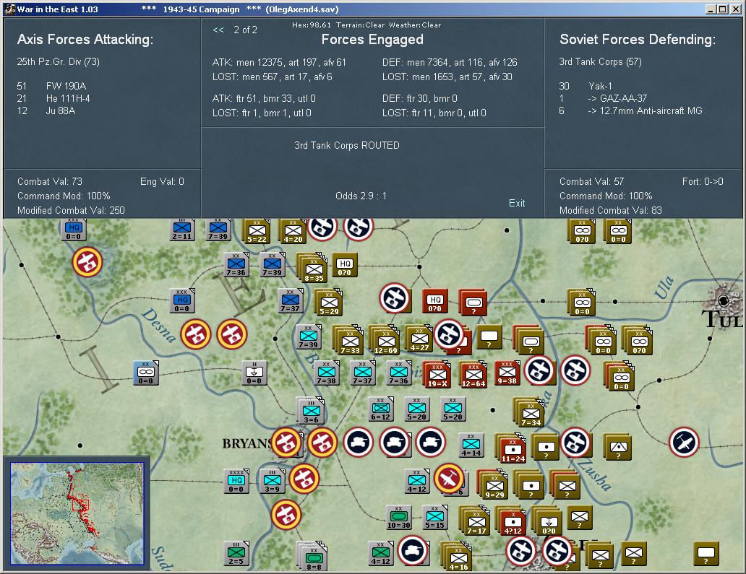Click the blue airplane airbase icon at far right
746x574 pixels.
click(684, 442)
